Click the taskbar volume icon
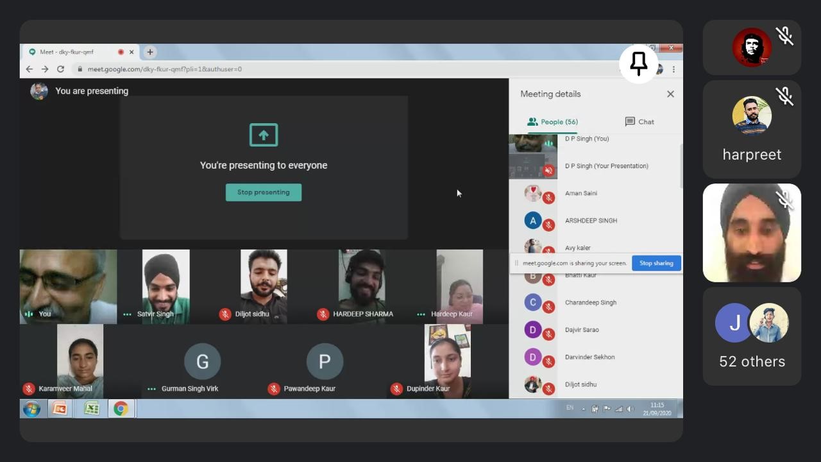This screenshot has height=462, width=821. point(631,409)
